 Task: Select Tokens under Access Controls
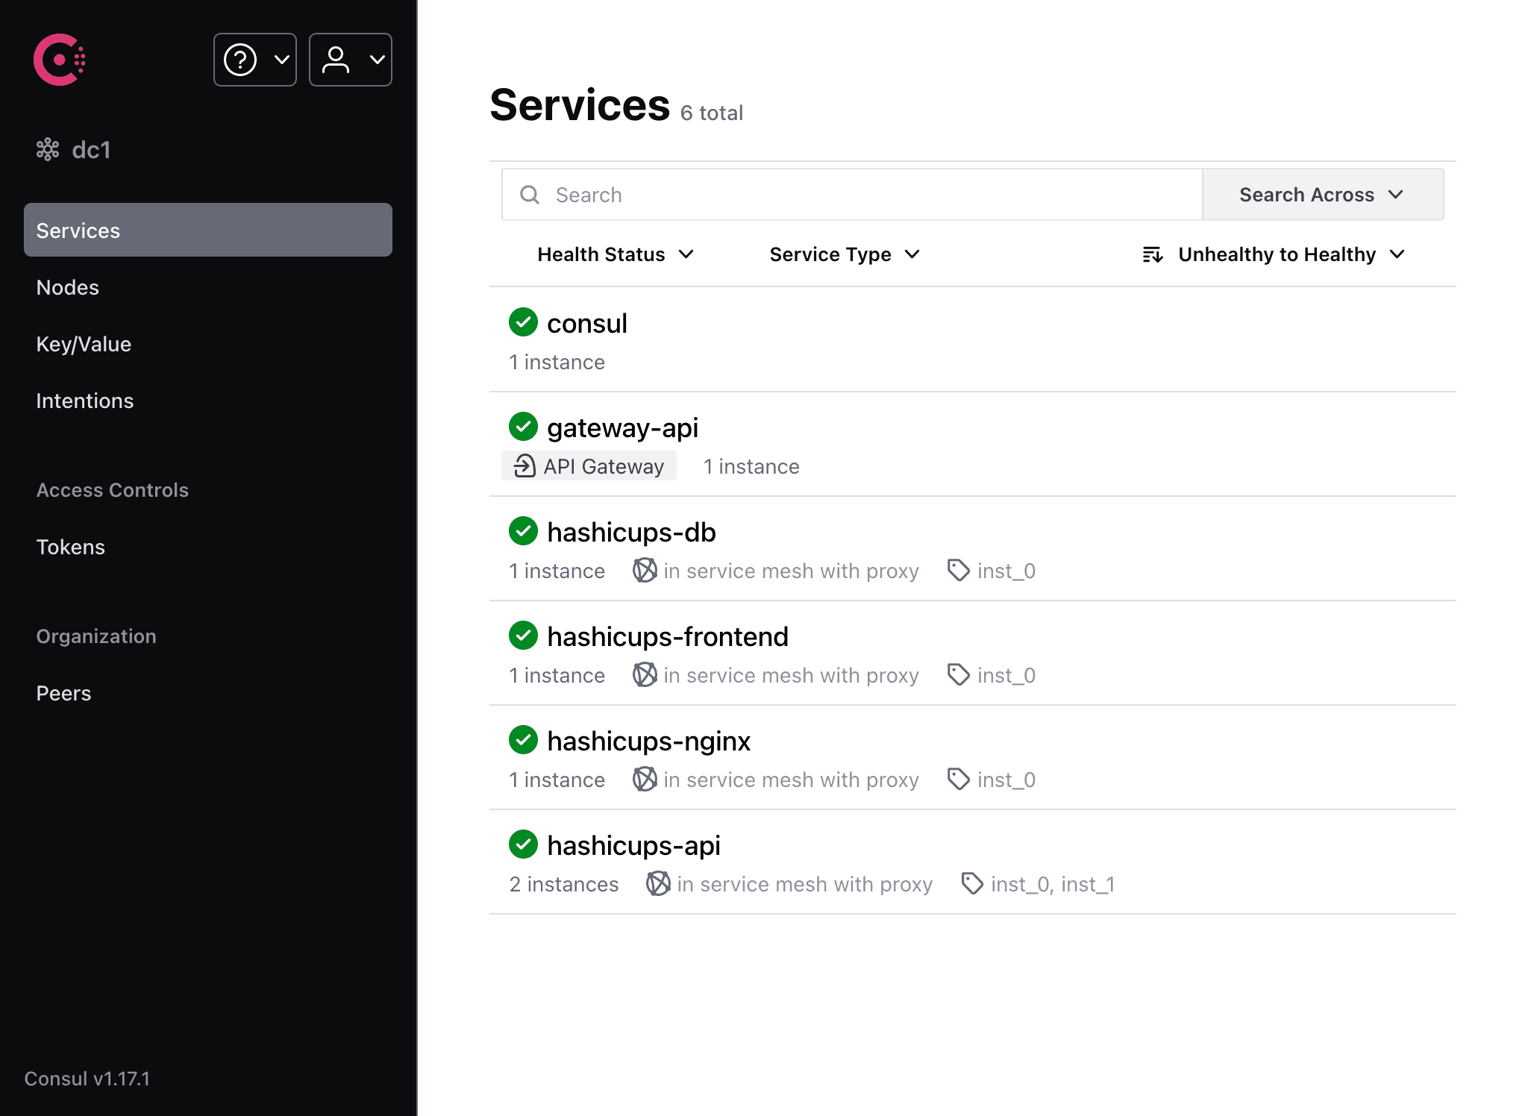[71, 547]
